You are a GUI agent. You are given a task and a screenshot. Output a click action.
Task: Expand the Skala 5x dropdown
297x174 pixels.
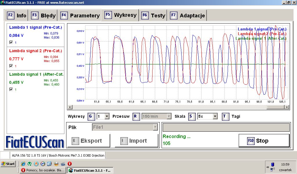click(215, 117)
